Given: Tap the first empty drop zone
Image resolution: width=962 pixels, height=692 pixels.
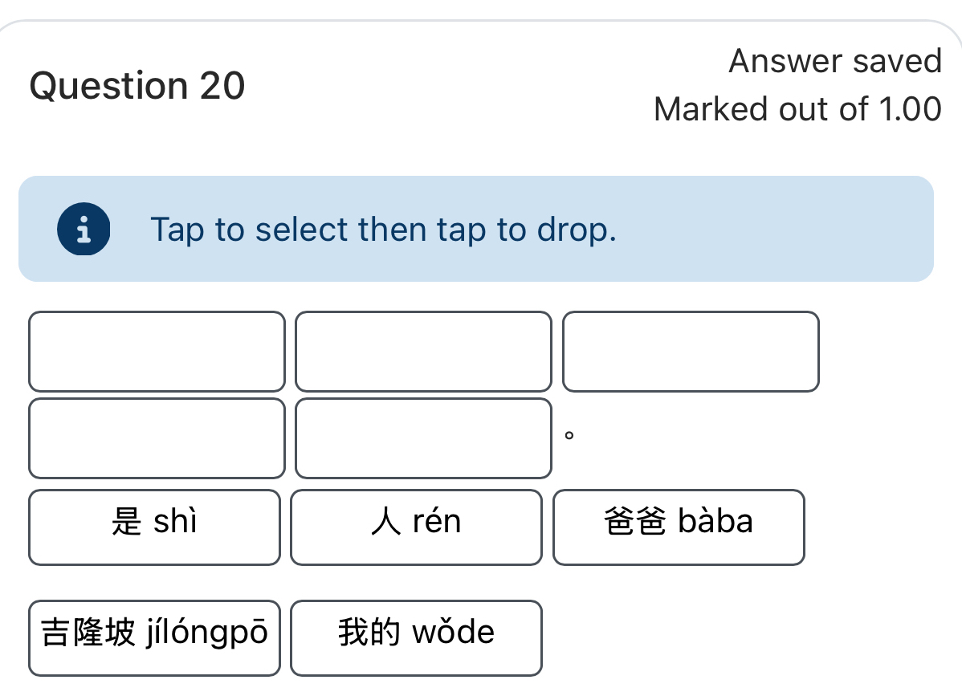Looking at the screenshot, I should coord(157,352).
